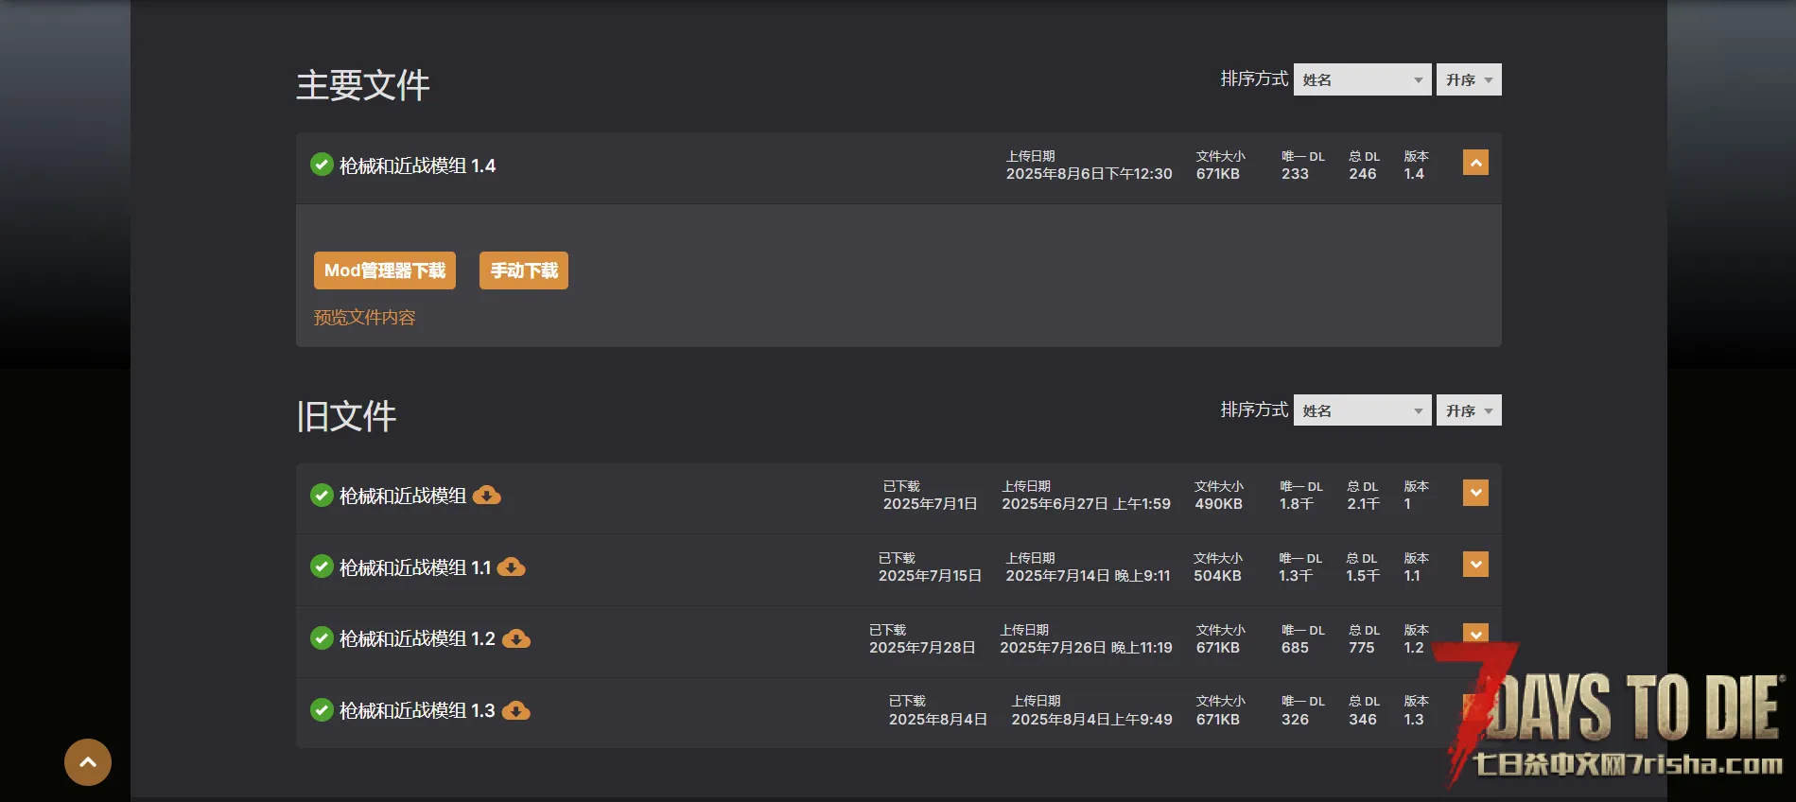Click the scroll-to-top arrow button

[x=88, y=762]
